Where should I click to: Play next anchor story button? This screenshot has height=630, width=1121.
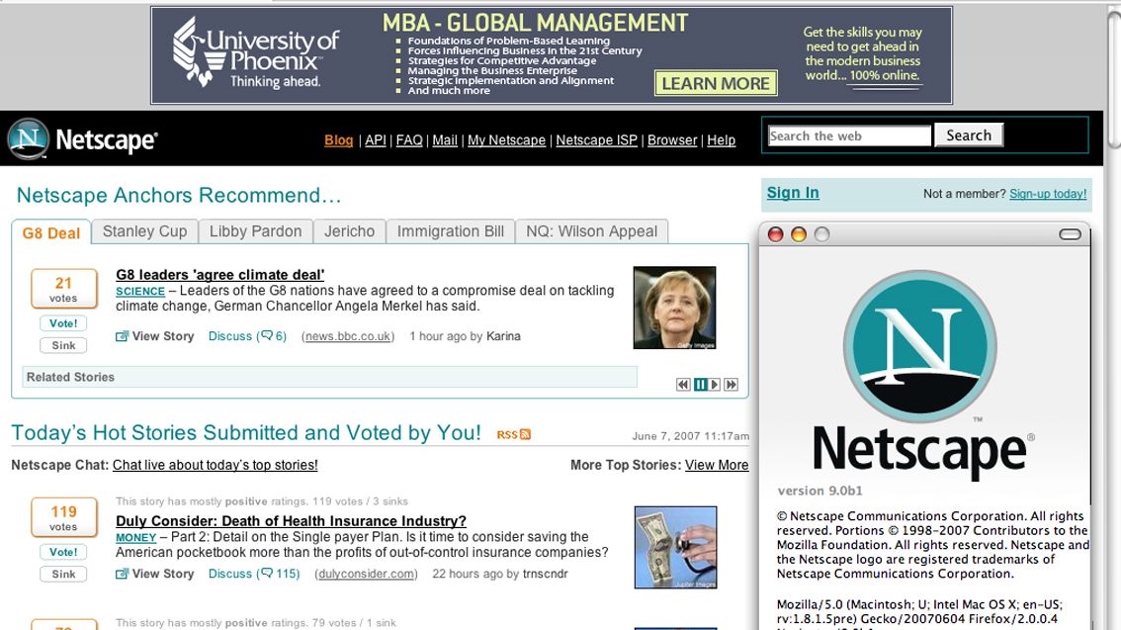coord(714,385)
